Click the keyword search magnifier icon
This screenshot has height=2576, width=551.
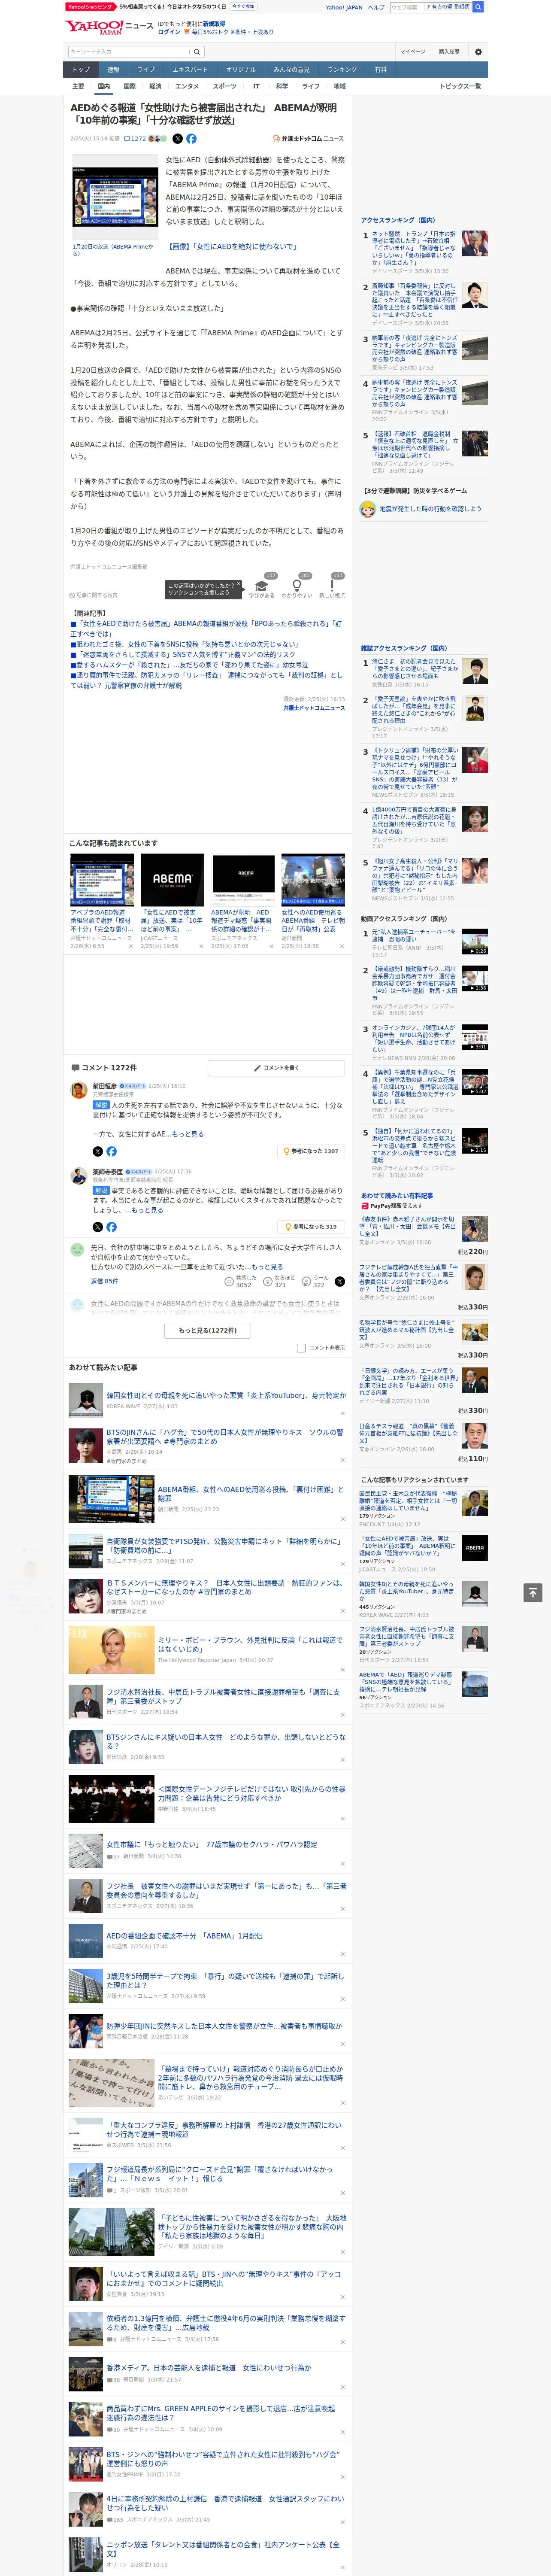[197, 51]
